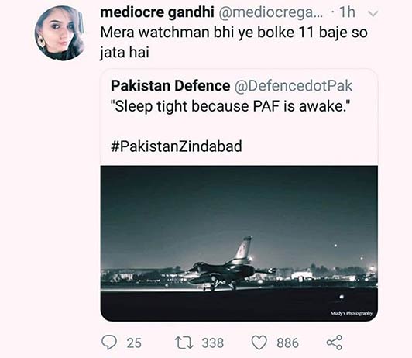Click the Mudy's Photography watermark on image
The image size is (412, 358).
352,313
